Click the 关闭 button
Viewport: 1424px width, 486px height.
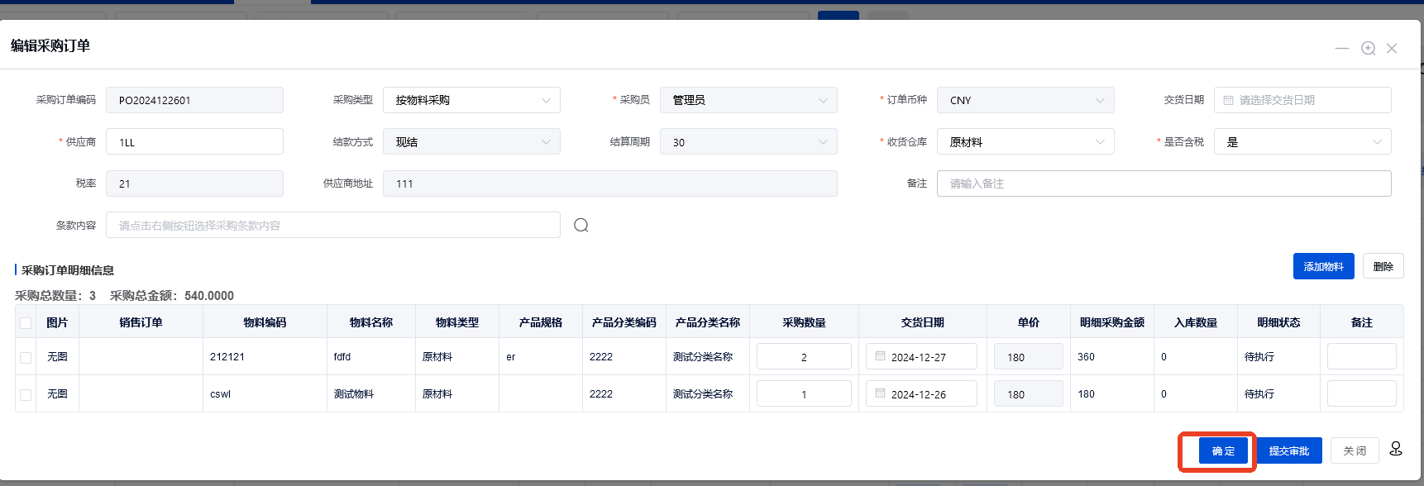pyautogui.click(x=1355, y=450)
